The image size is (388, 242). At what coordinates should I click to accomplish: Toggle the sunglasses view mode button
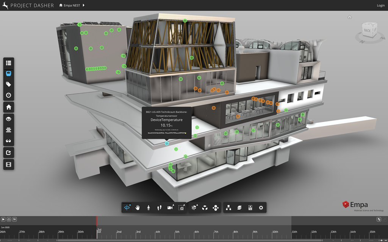pos(9,141)
